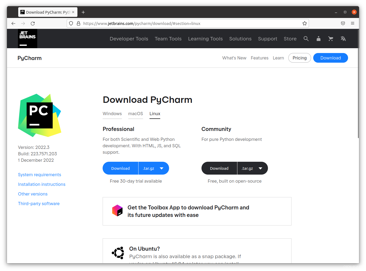Open Features link

[x=260, y=58]
